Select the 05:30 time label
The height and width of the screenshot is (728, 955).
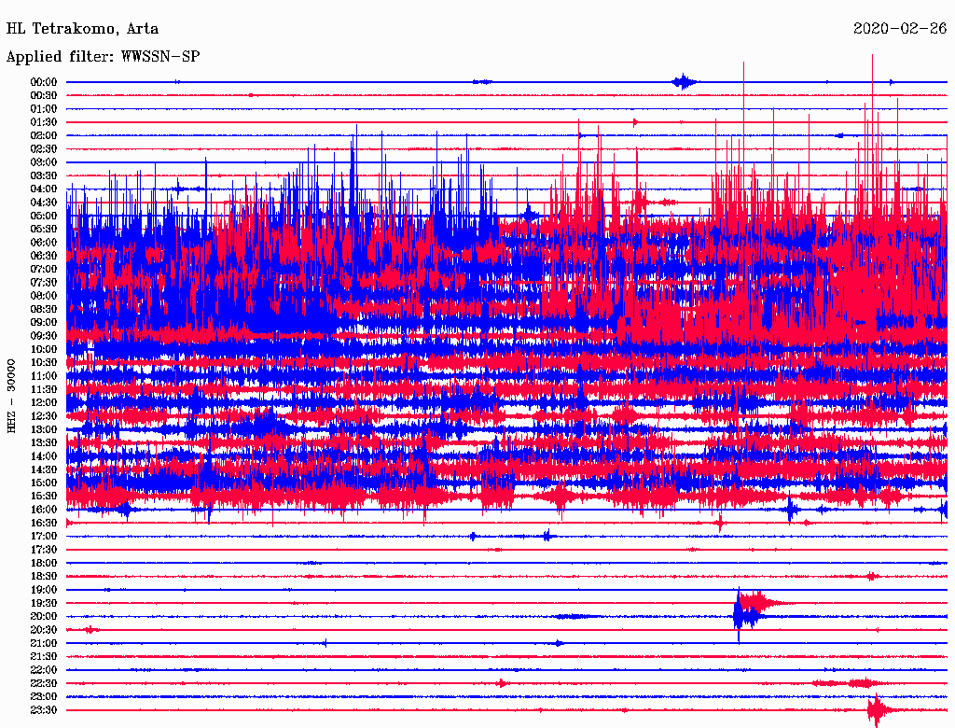pyautogui.click(x=44, y=229)
